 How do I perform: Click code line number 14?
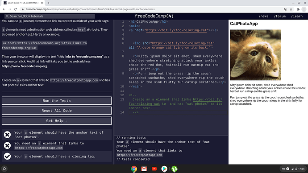tap(122, 112)
